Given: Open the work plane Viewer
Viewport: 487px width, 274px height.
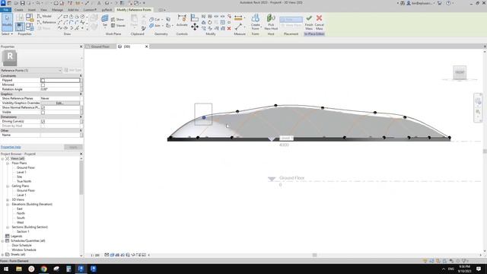Looking at the screenshot, I should coord(119,25).
